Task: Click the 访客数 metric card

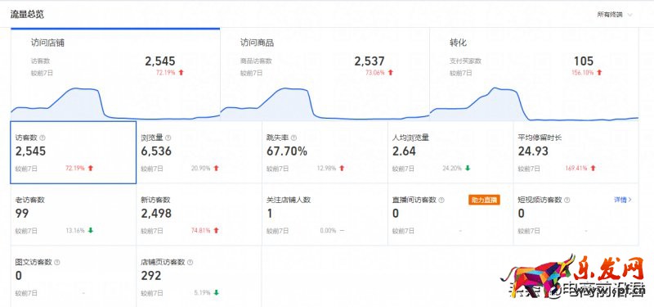Action: [74, 152]
